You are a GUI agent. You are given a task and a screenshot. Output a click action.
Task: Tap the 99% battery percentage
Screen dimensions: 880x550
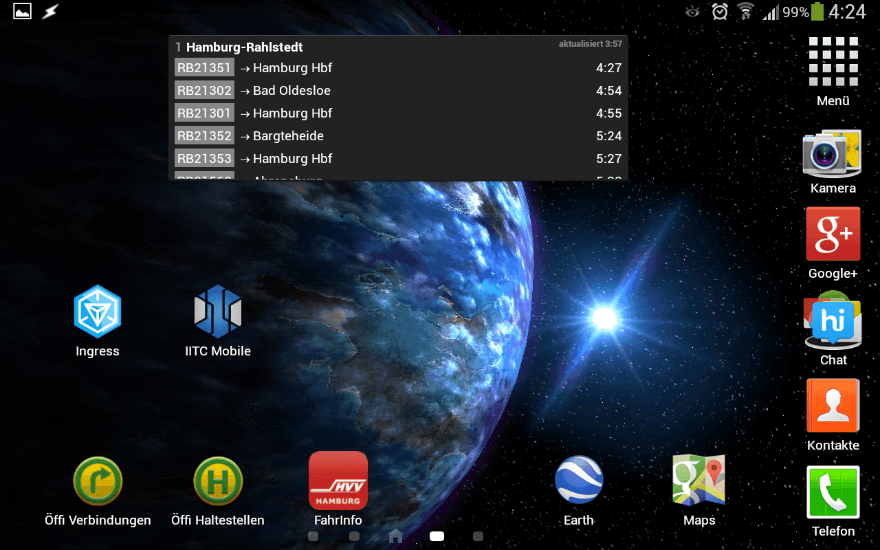pos(795,12)
